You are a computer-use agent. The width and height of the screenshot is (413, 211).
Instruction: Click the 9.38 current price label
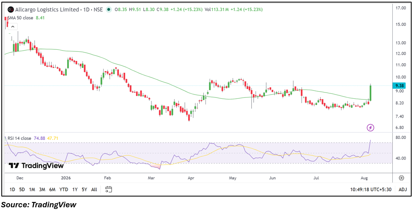399,86
